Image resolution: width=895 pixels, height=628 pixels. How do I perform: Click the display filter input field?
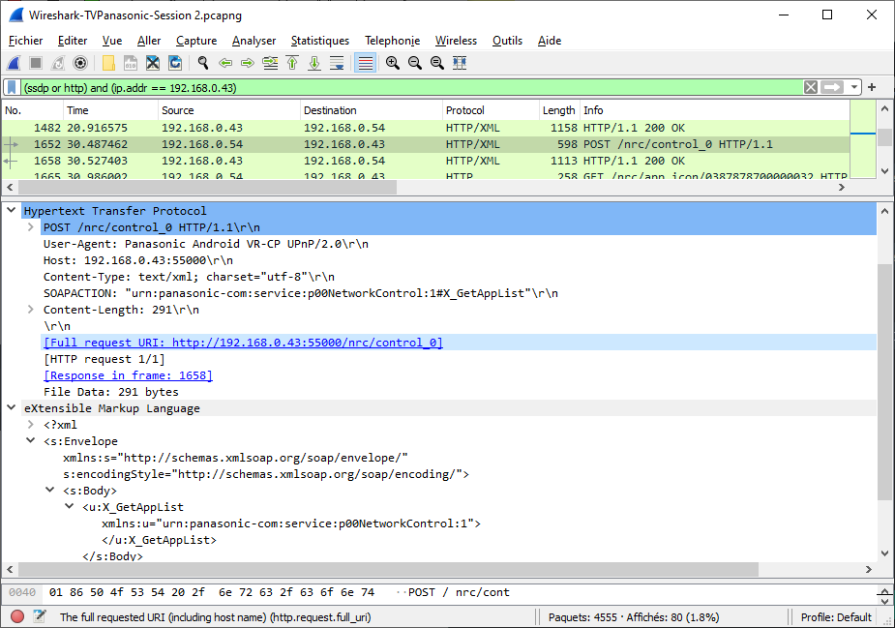click(x=411, y=87)
